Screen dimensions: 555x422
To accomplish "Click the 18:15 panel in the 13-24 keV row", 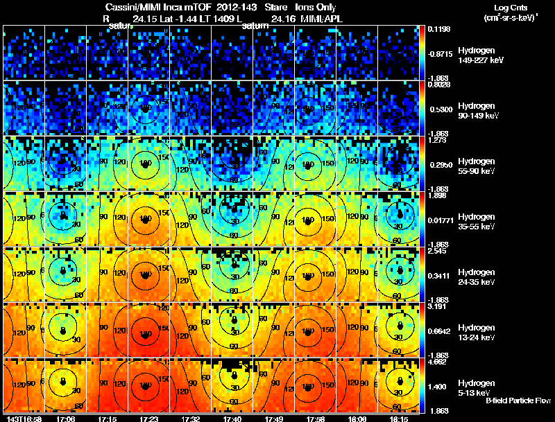I will [x=398, y=330].
